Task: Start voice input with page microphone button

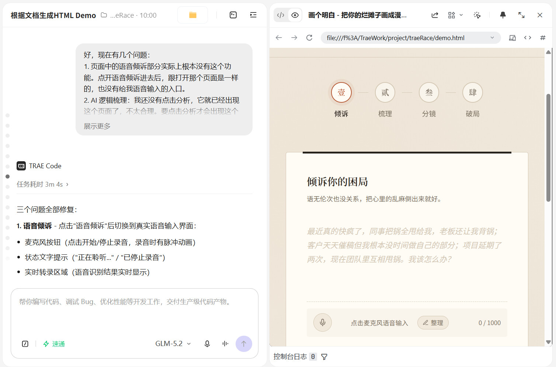Action: (x=323, y=323)
